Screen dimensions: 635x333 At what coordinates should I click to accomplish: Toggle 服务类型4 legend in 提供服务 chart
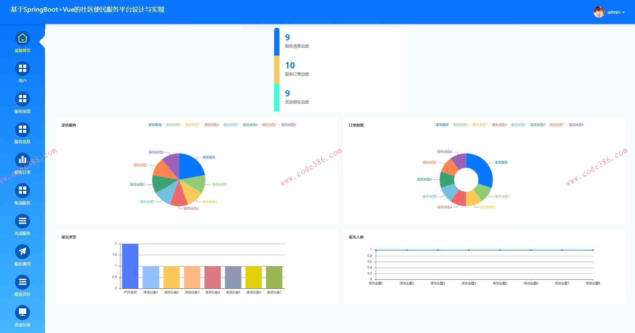211,125
